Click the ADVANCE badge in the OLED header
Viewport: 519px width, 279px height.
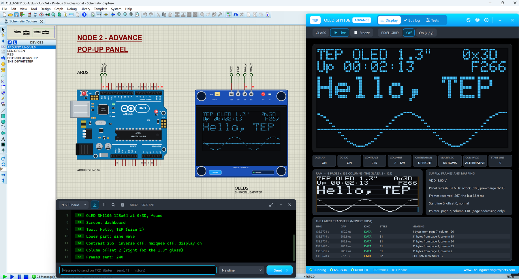click(x=362, y=20)
